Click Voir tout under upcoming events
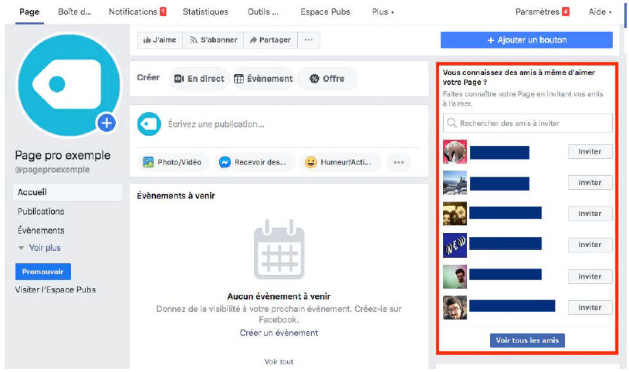The image size is (629, 372). coord(279,361)
